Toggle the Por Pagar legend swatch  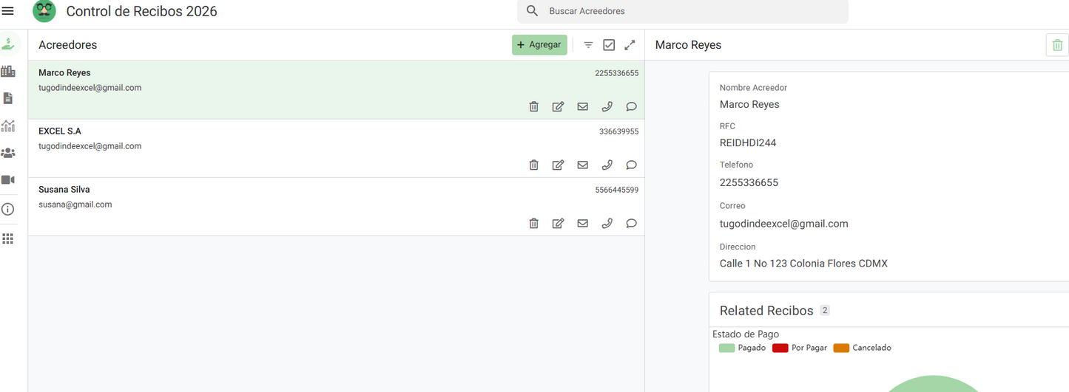coord(780,348)
